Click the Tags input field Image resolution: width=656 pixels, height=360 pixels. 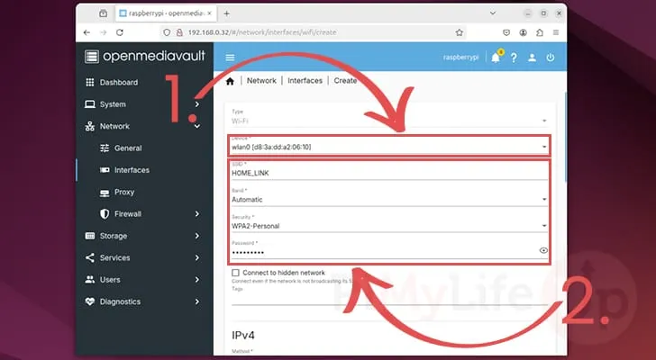coord(389,299)
